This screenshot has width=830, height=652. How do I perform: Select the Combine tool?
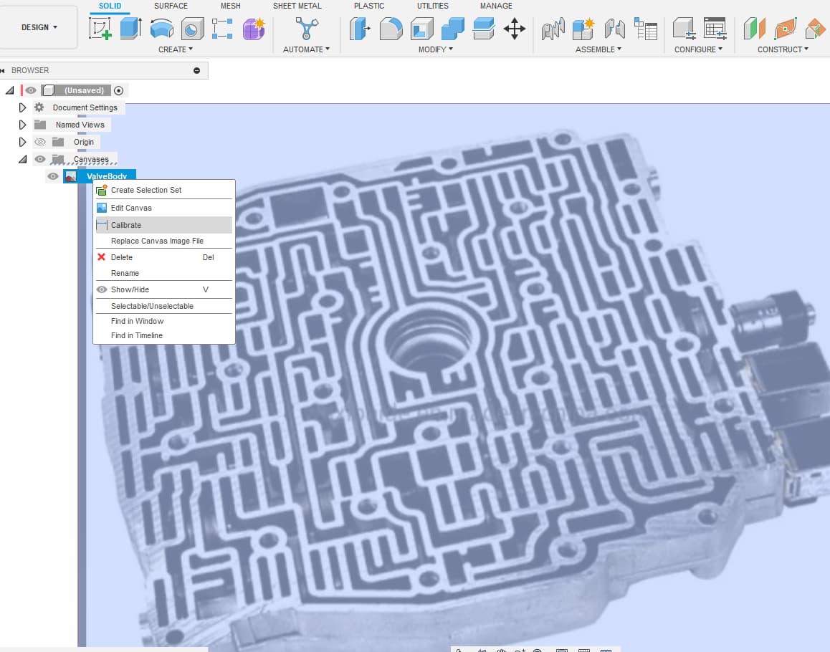(452, 29)
